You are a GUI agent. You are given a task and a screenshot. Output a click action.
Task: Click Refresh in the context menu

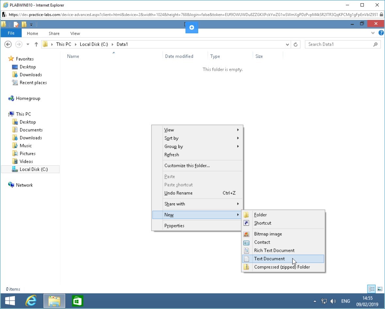197,155
